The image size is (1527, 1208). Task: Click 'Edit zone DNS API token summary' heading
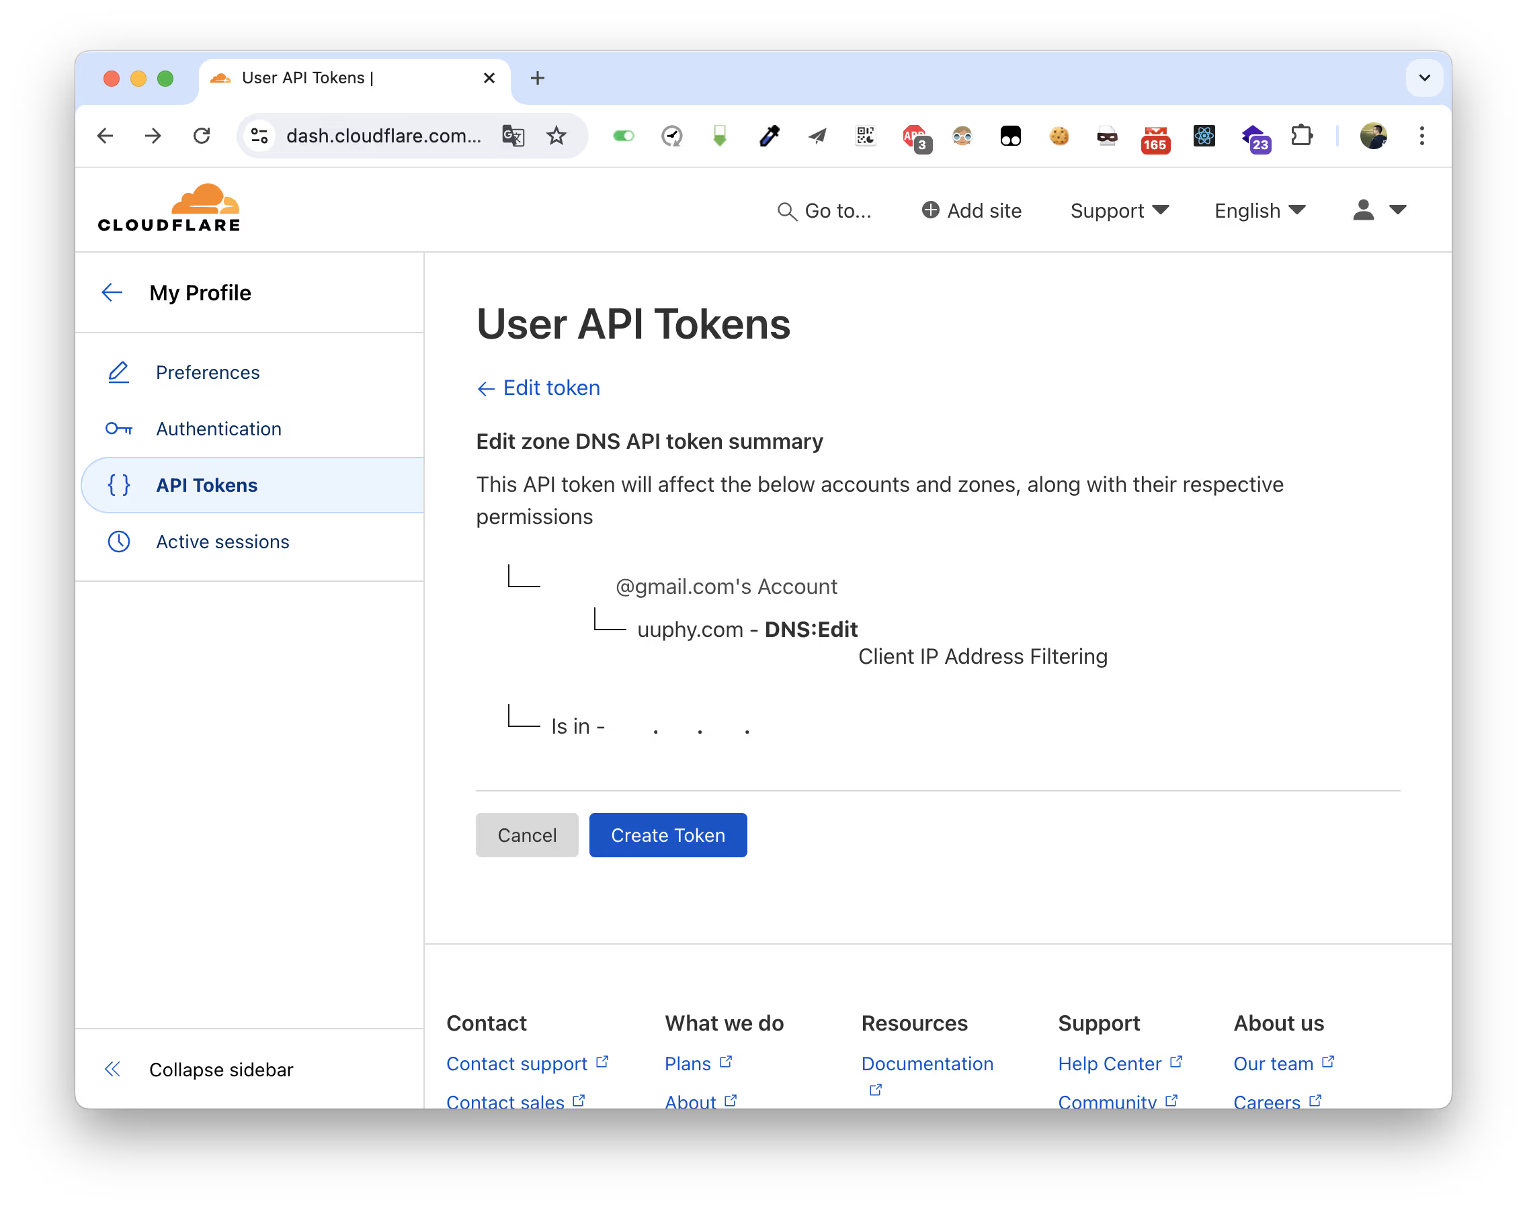point(649,441)
